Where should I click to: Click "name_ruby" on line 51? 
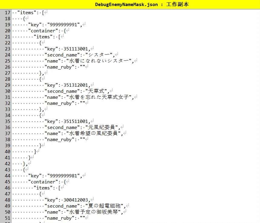59,218
